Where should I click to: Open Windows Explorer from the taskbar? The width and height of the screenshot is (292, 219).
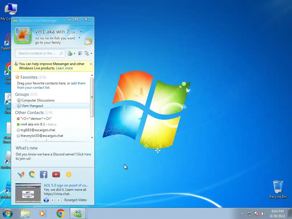click(x=25, y=214)
